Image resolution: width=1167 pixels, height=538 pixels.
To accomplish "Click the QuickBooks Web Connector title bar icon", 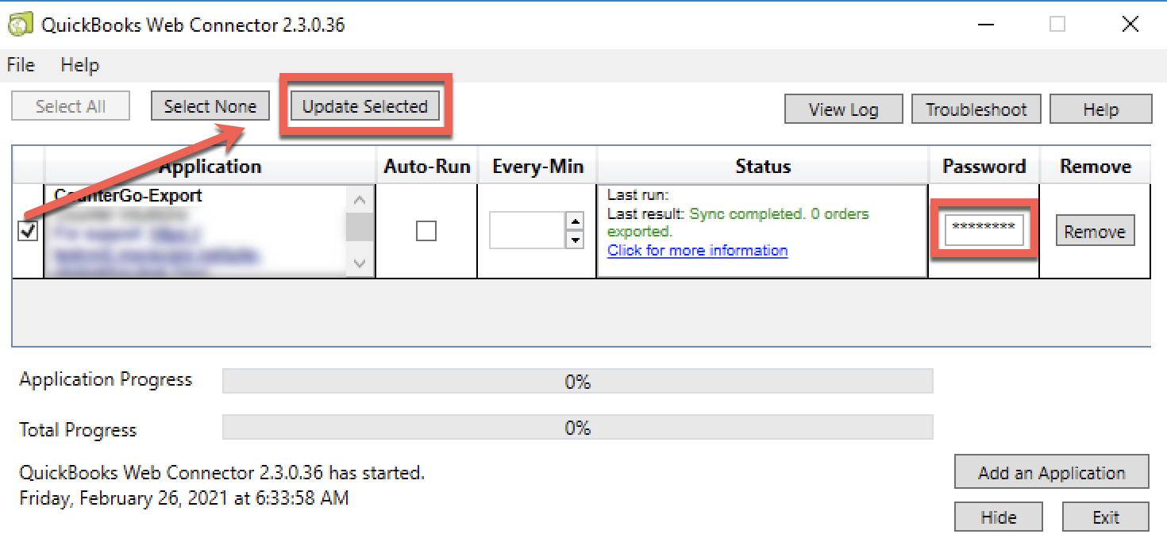I will pyautogui.click(x=20, y=24).
